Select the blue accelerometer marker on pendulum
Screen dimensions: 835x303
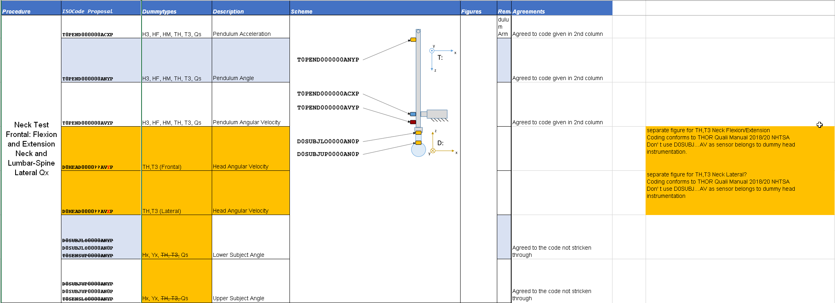tap(413, 114)
